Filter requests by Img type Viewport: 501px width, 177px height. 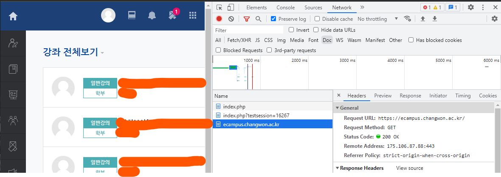[x=281, y=40]
